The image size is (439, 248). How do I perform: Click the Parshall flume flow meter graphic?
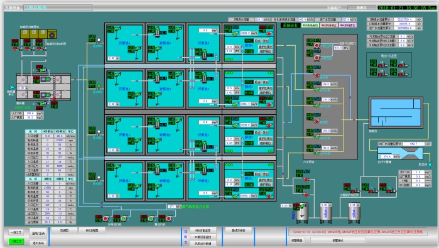(x=400, y=153)
